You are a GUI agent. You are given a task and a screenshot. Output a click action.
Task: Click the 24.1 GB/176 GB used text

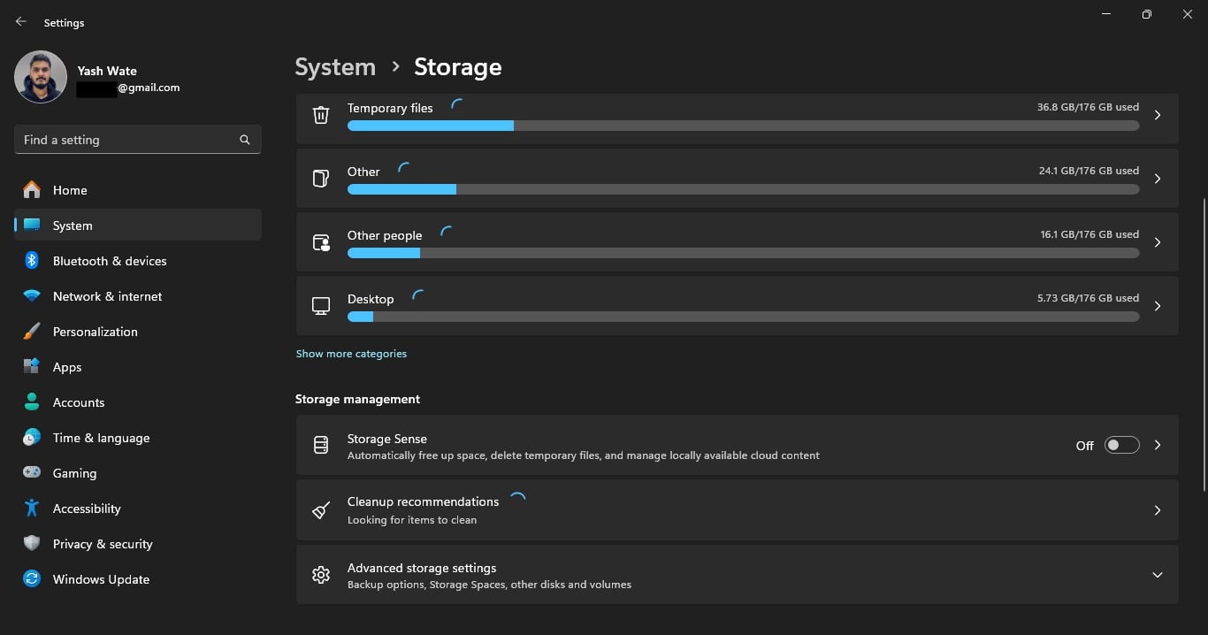tap(1089, 171)
